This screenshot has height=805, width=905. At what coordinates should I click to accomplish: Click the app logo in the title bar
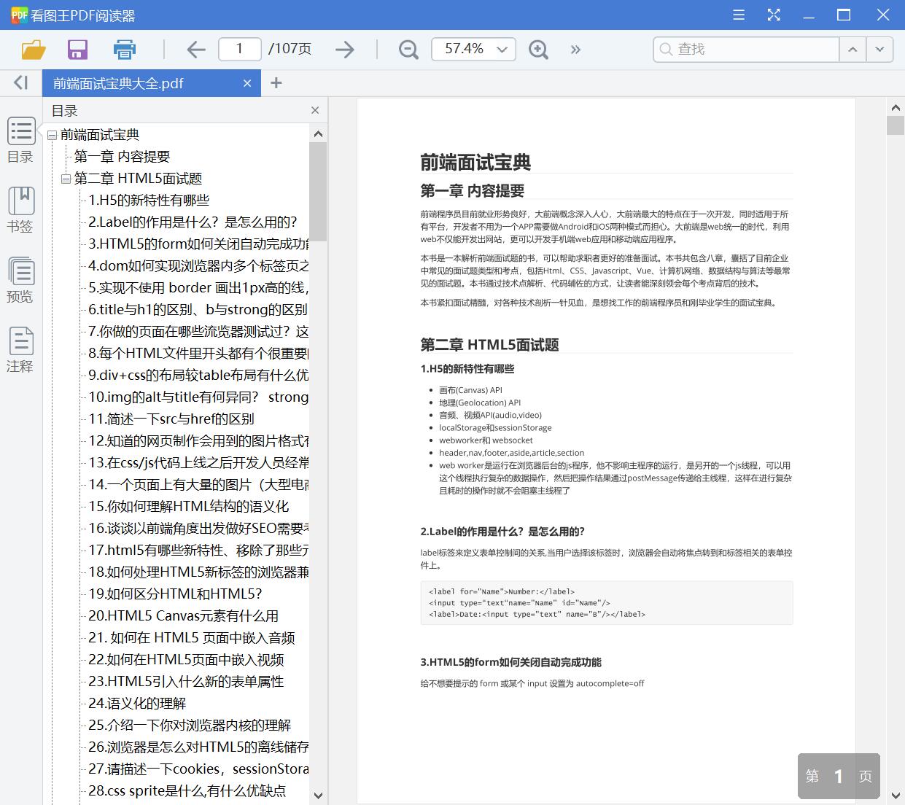coord(19,15)
